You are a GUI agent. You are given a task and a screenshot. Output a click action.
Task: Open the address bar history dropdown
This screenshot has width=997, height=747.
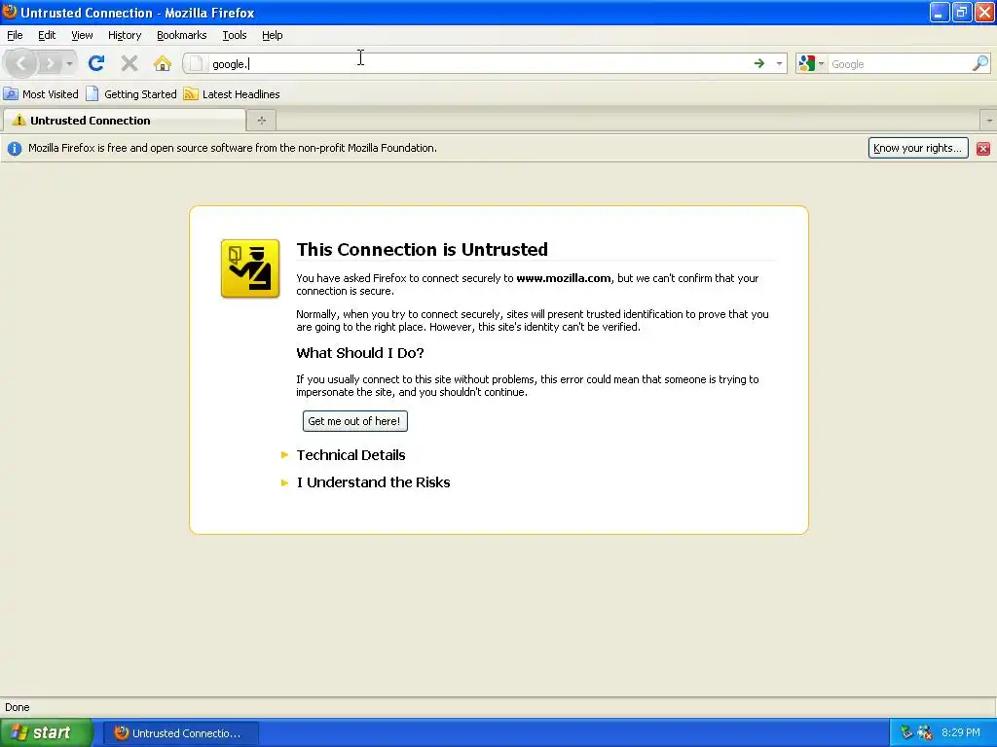click(x=779, y=63)
